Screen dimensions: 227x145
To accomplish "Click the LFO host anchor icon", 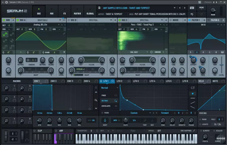I will pos(105,120).
